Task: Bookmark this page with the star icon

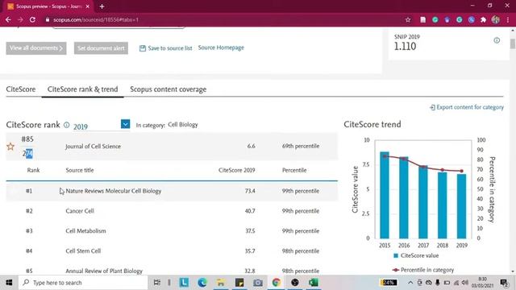Action: click(x=408, y=19)
